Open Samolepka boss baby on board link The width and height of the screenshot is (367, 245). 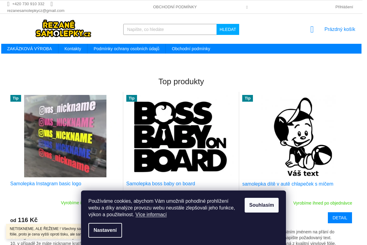pyautogui.click(x=161, y=184)
